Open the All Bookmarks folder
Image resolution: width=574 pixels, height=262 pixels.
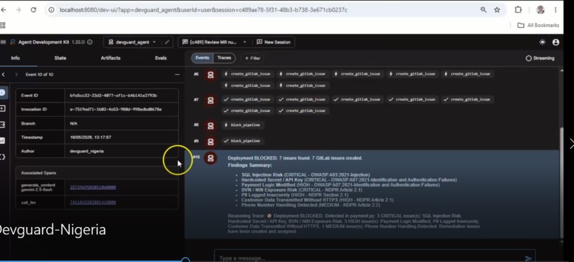[x=538, y=25]
